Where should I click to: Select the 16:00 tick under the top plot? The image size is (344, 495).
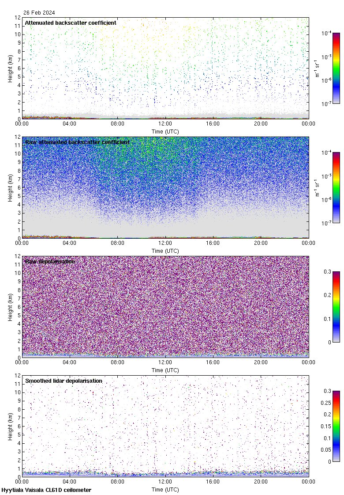213,124
